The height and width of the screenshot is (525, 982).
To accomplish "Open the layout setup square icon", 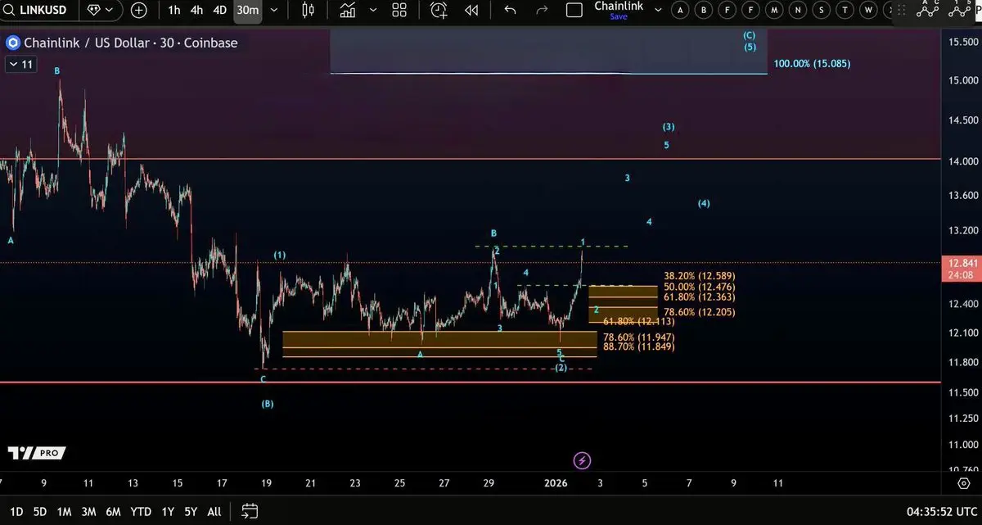I will tap(574, 11).
